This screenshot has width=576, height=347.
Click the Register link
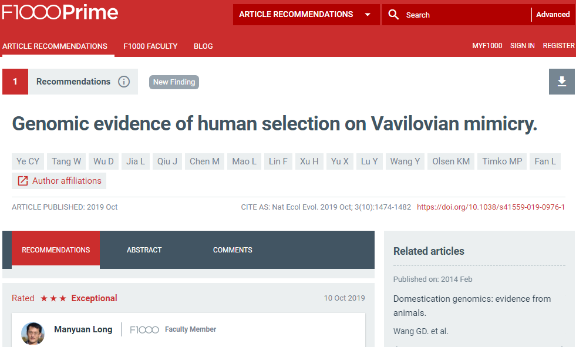pos(558,46)
